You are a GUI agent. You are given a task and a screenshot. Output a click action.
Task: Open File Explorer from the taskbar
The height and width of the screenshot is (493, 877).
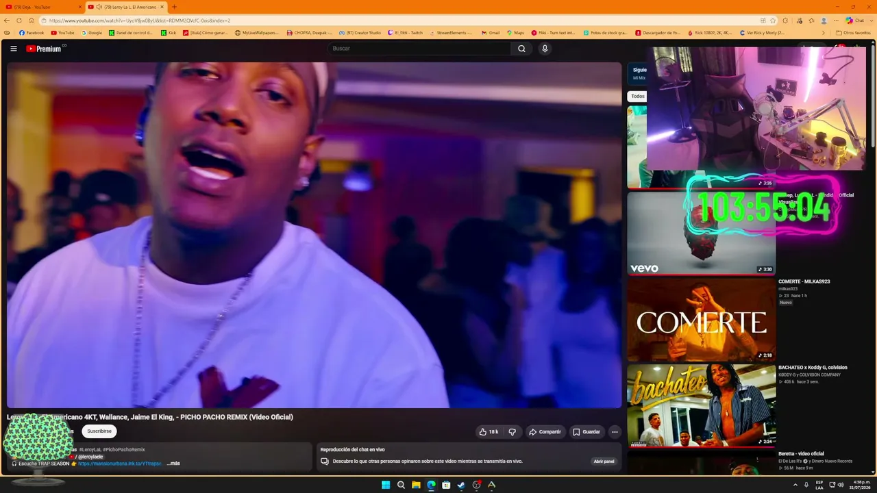pyautogui.click(x=416, y=485)
